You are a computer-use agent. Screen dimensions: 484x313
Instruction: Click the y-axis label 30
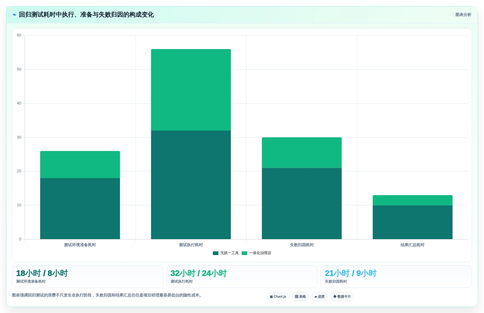[x=19, y=137]
